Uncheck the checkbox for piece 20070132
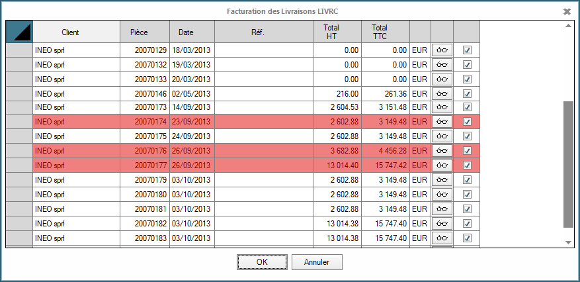 coord(467,64)
